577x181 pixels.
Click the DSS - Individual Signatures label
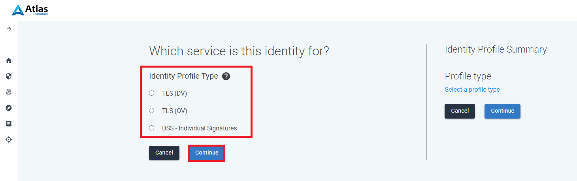(x=199, y=128)
